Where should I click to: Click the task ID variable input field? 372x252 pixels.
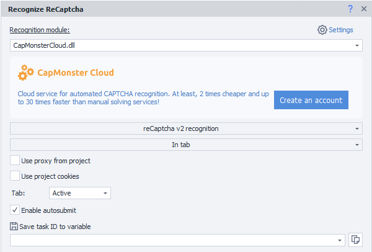(174, 240)
